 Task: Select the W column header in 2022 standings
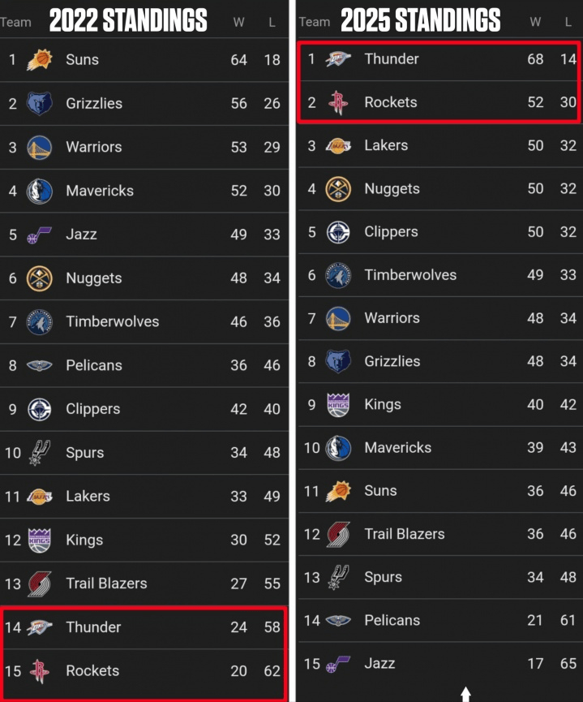pos(238,23)
